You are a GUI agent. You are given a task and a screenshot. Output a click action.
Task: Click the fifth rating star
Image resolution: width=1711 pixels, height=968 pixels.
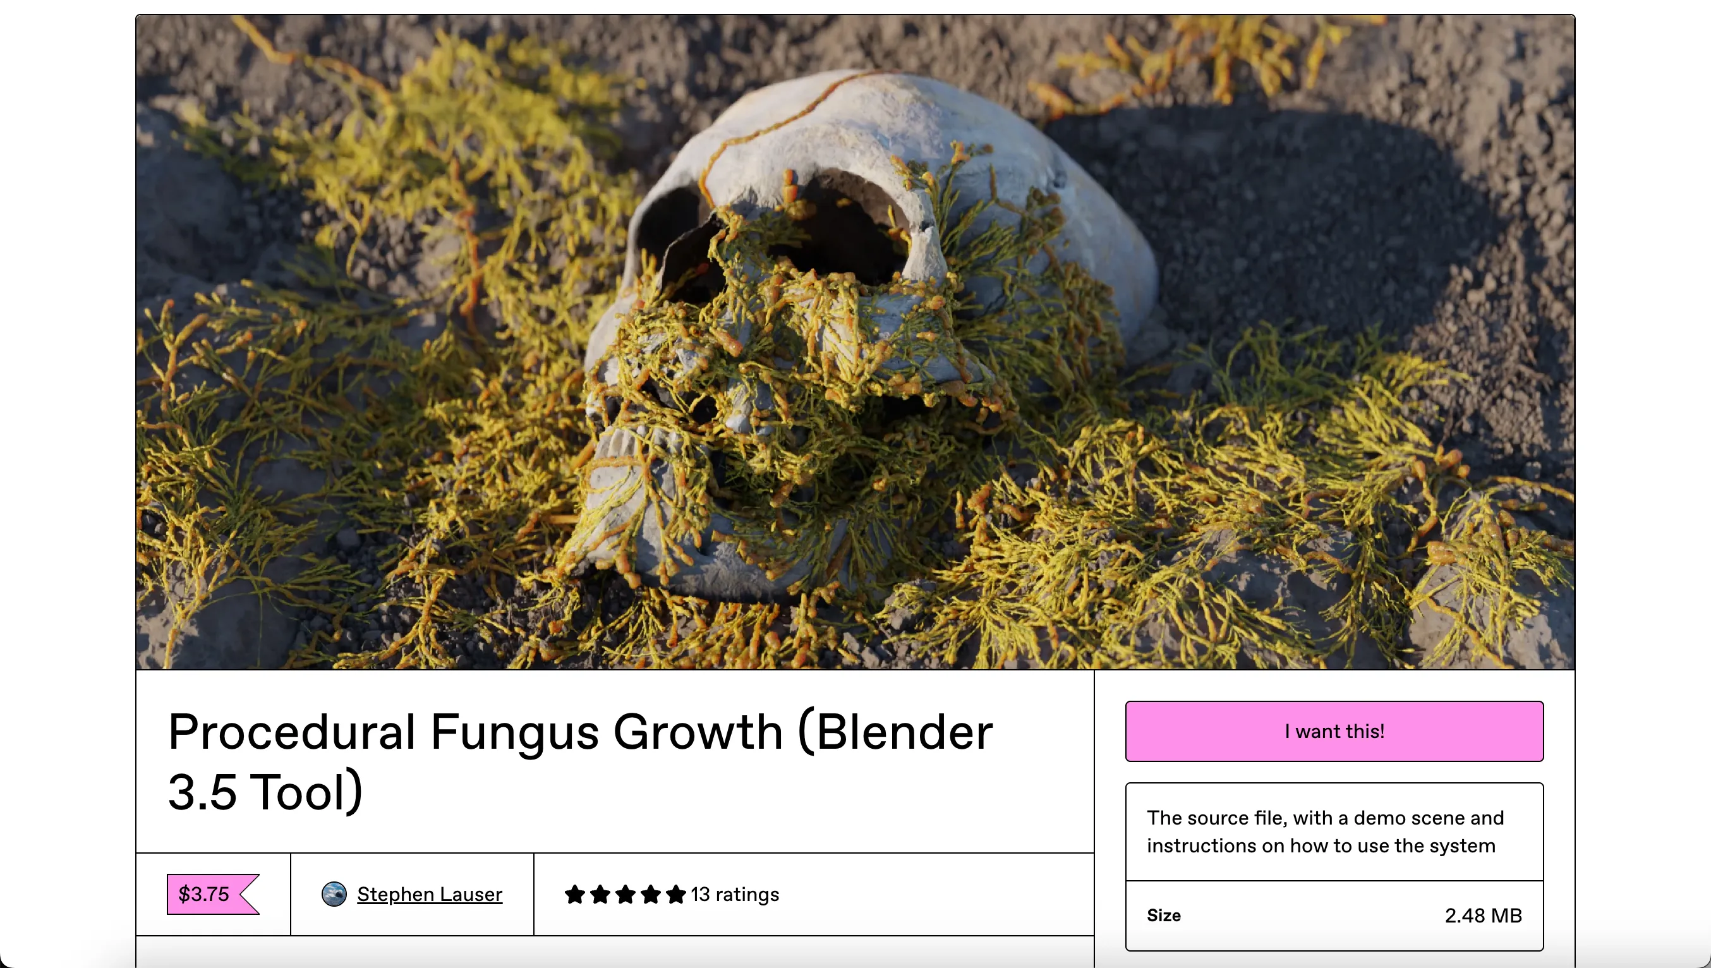(x=675, y=894)
